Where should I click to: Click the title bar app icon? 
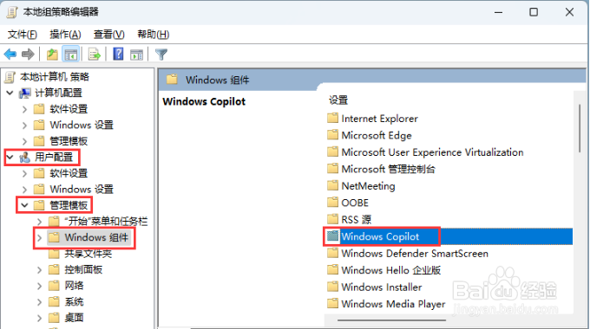[11, 12]
